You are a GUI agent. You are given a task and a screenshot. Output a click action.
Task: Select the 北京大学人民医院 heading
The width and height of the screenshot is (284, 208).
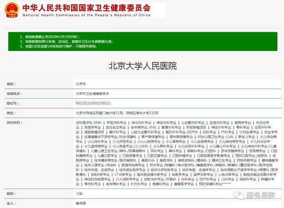pos(142,66)
